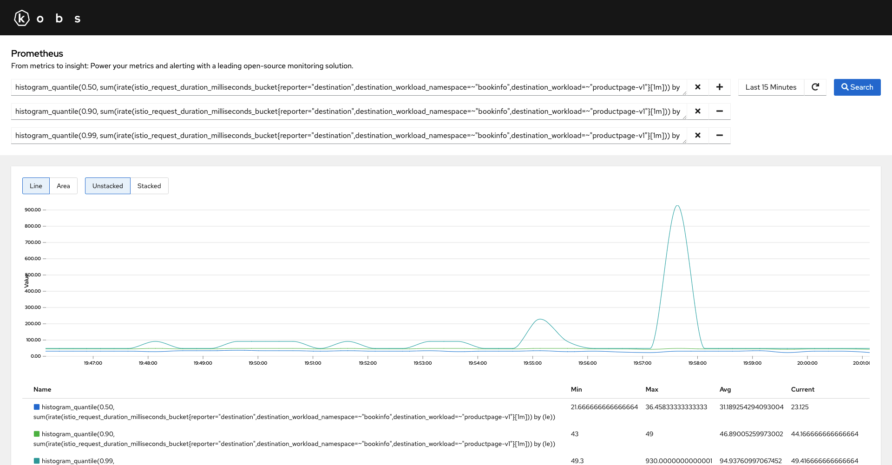Click the Name column header
The image size is (892, 465).
tap(42, 389)
